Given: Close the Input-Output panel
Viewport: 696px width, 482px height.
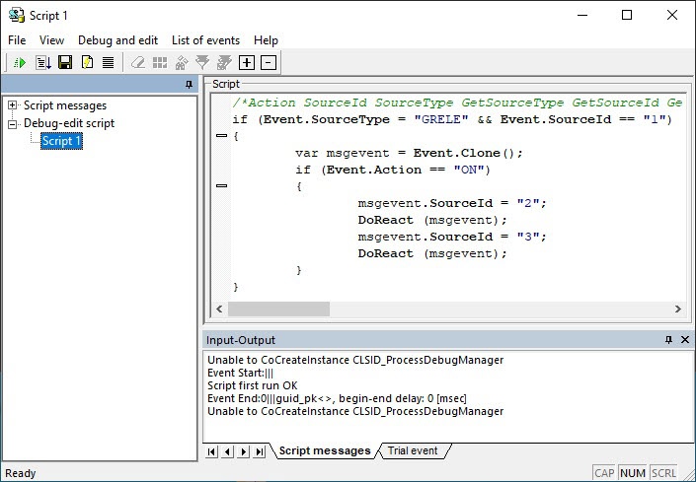Looking at the screenshot, I should point(685,339).
